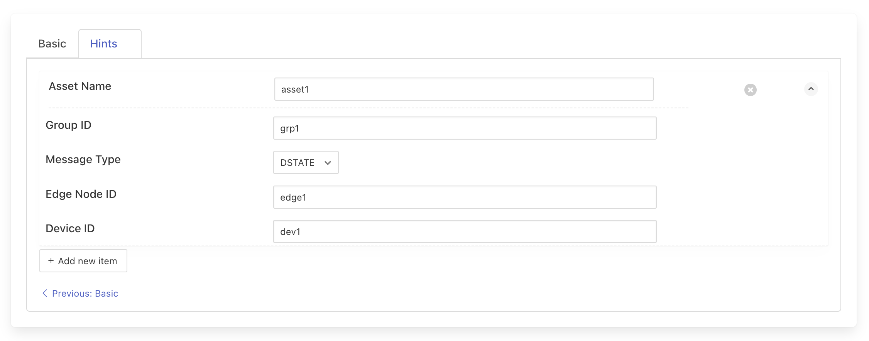Screen dimensions: 869x341
Task: Navigate back using Previous: Basic link
Action: [x=85, y=293]
